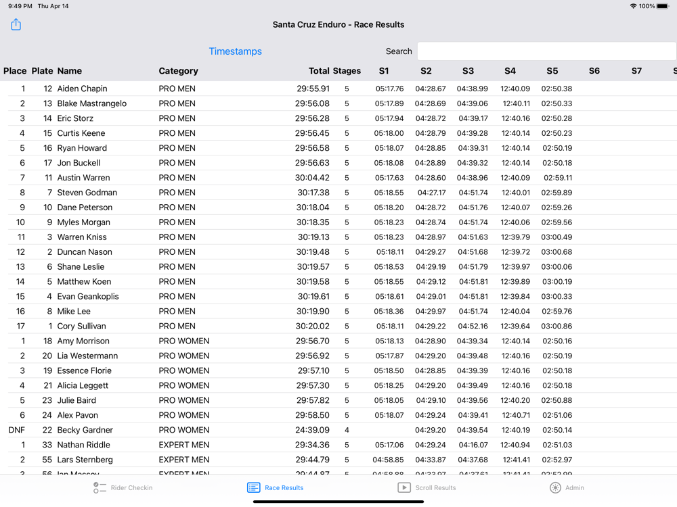Image resolution: width=677 pixels, height=507 pixels.
Task: Select rider Blake Mastrangelo
Action: [92, 103]
